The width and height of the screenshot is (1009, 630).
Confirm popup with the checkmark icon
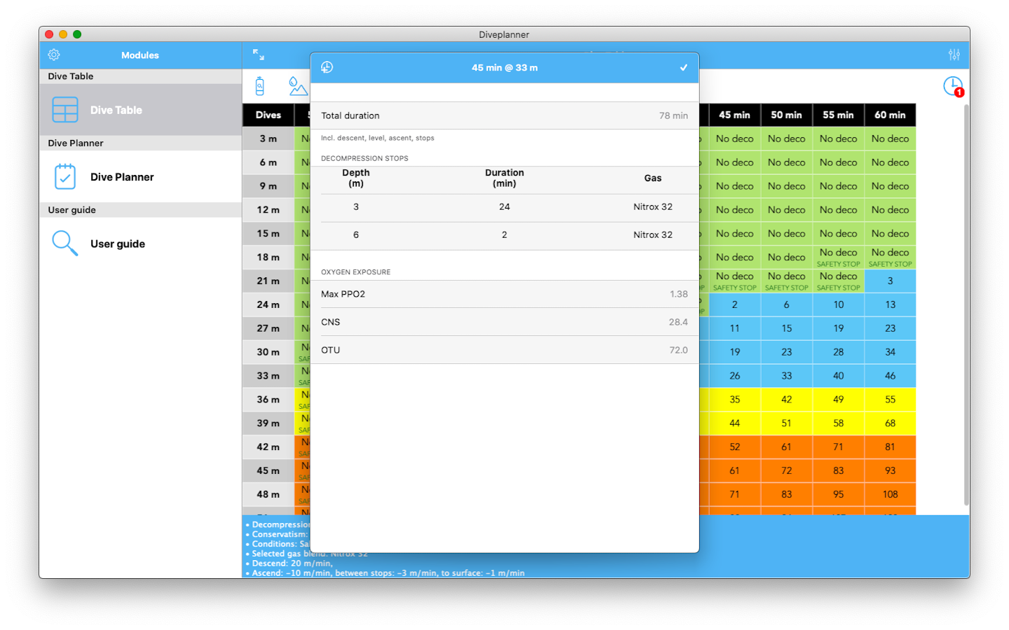[x=684, y=68]
